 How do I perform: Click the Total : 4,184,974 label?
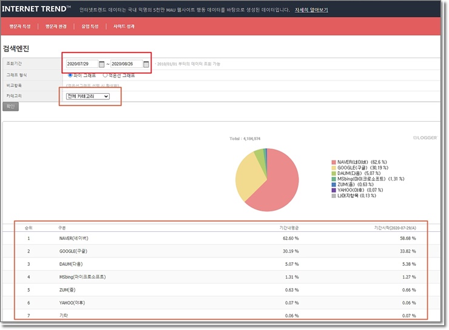click(245, 139)
